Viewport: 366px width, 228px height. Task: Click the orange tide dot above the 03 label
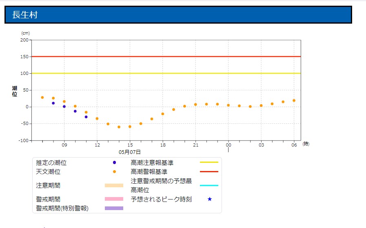coord(261,106)
